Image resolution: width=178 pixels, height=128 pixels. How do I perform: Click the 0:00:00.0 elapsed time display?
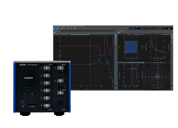[132, 29]
